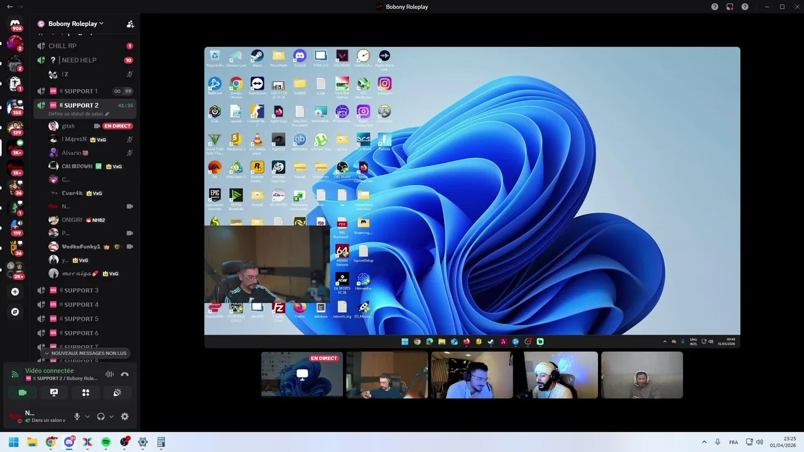Open activities launcher button
Image resolution: width=804 pixels, height=452 pixels.
click(x=86, y=392)
